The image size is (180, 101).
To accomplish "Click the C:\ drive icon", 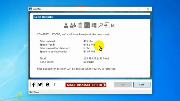I will click(x=87, y=25).
